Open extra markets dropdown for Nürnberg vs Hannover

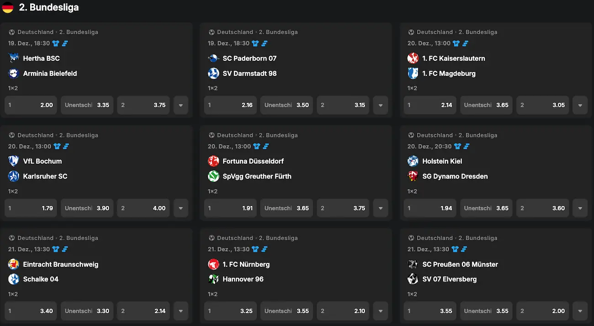(x=380, y=311)
